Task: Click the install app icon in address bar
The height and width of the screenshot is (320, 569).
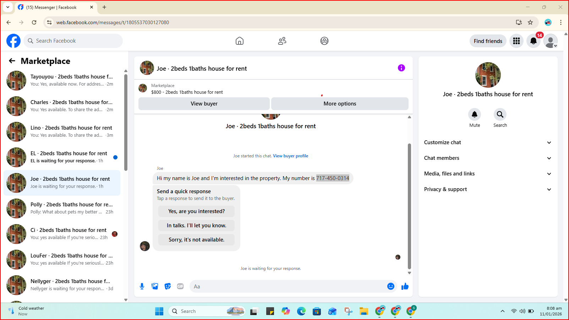Action: [x=519, y=22]
